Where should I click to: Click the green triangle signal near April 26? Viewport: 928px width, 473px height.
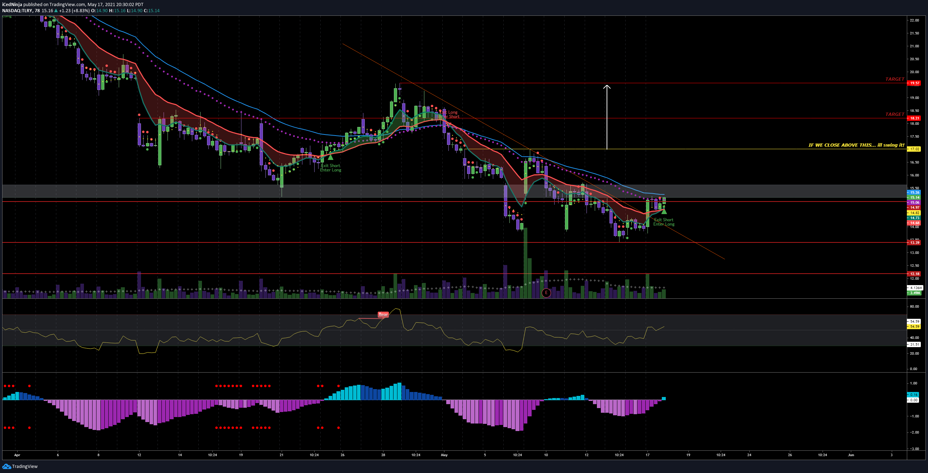(x=330, y=157)
